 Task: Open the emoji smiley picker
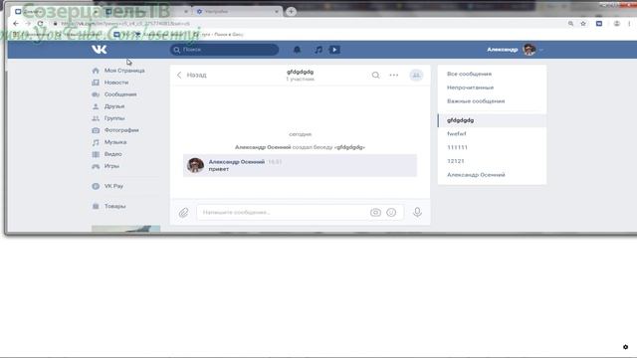click(391, 212)
